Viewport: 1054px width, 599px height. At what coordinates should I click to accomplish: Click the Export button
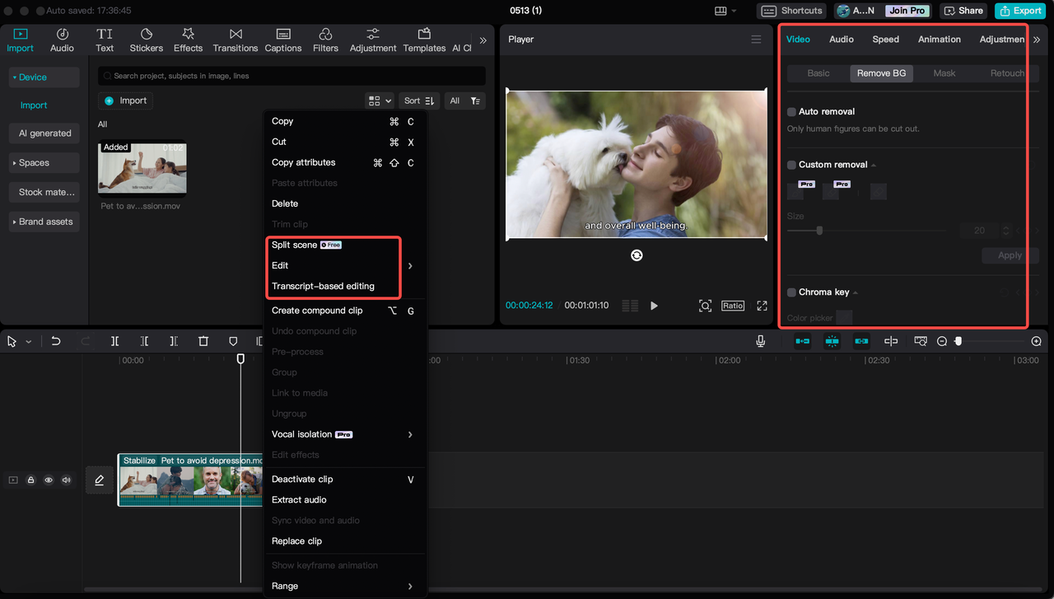click(x=1019, y=11)
